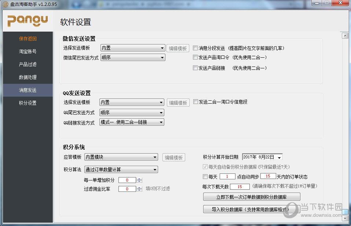Click 立即下载一次订单数据到积分数据库 button
Screen dimensions: 351x226
click(x=252, y=197)
